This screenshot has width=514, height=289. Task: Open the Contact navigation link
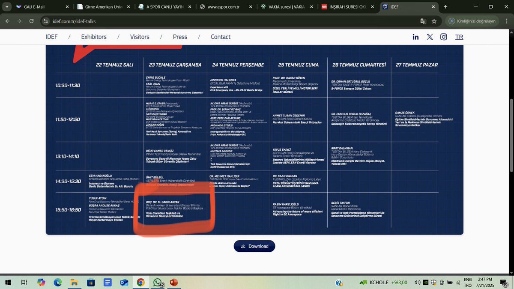click(x=221, y=37)
